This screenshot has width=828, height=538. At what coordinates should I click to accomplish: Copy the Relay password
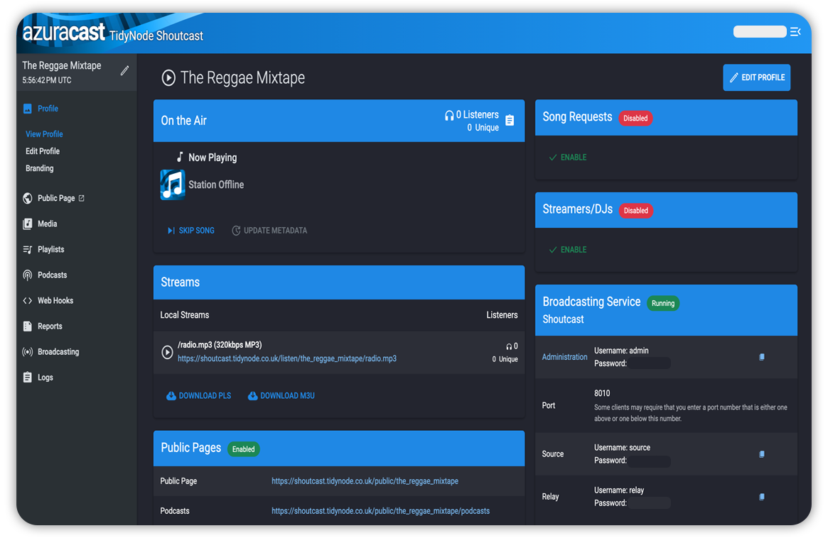pos(761,497)
